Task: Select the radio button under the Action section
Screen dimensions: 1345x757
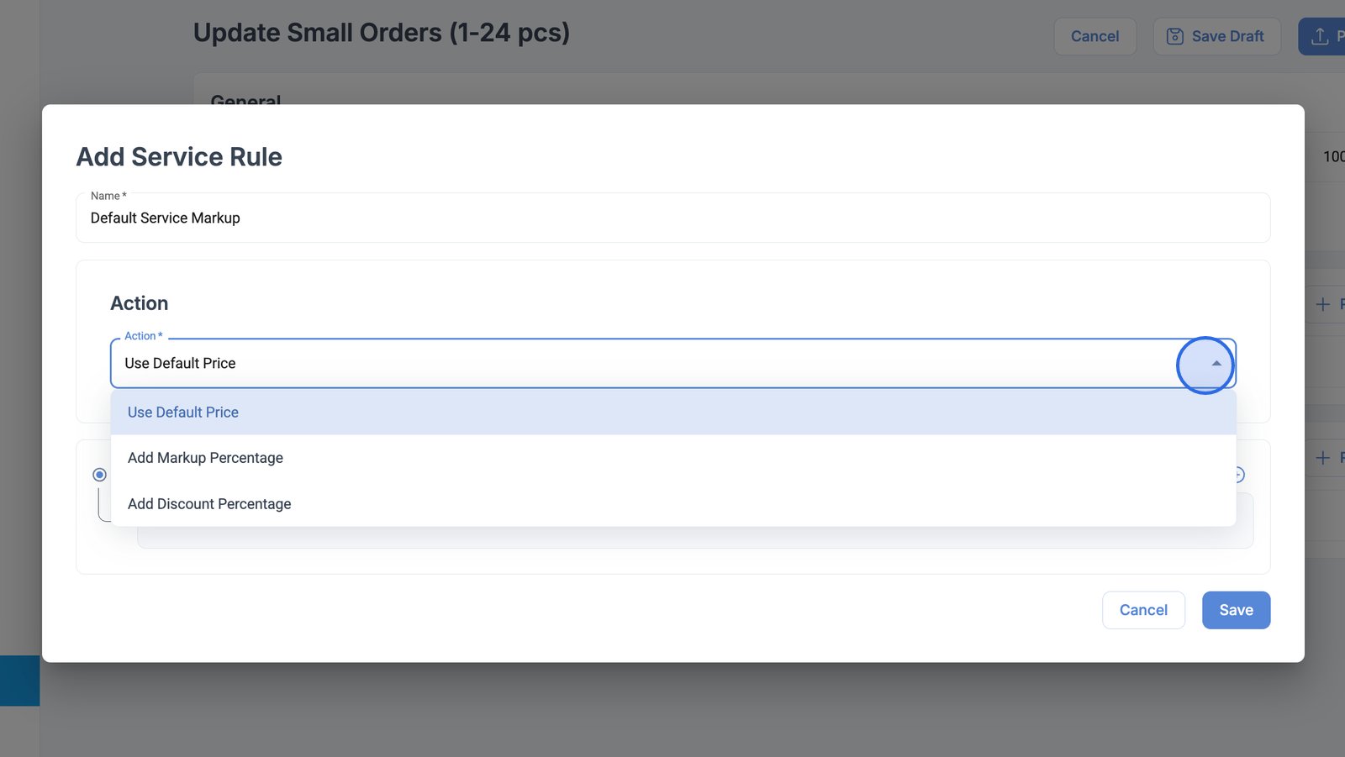Action: (x=99, y=475)
